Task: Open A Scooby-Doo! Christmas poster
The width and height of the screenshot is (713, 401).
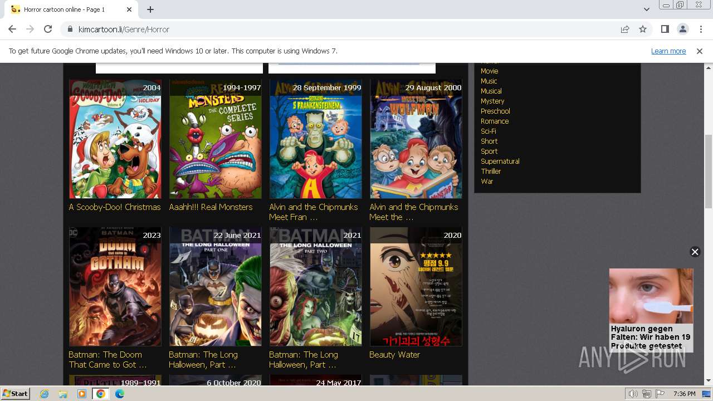Action: 115,139
